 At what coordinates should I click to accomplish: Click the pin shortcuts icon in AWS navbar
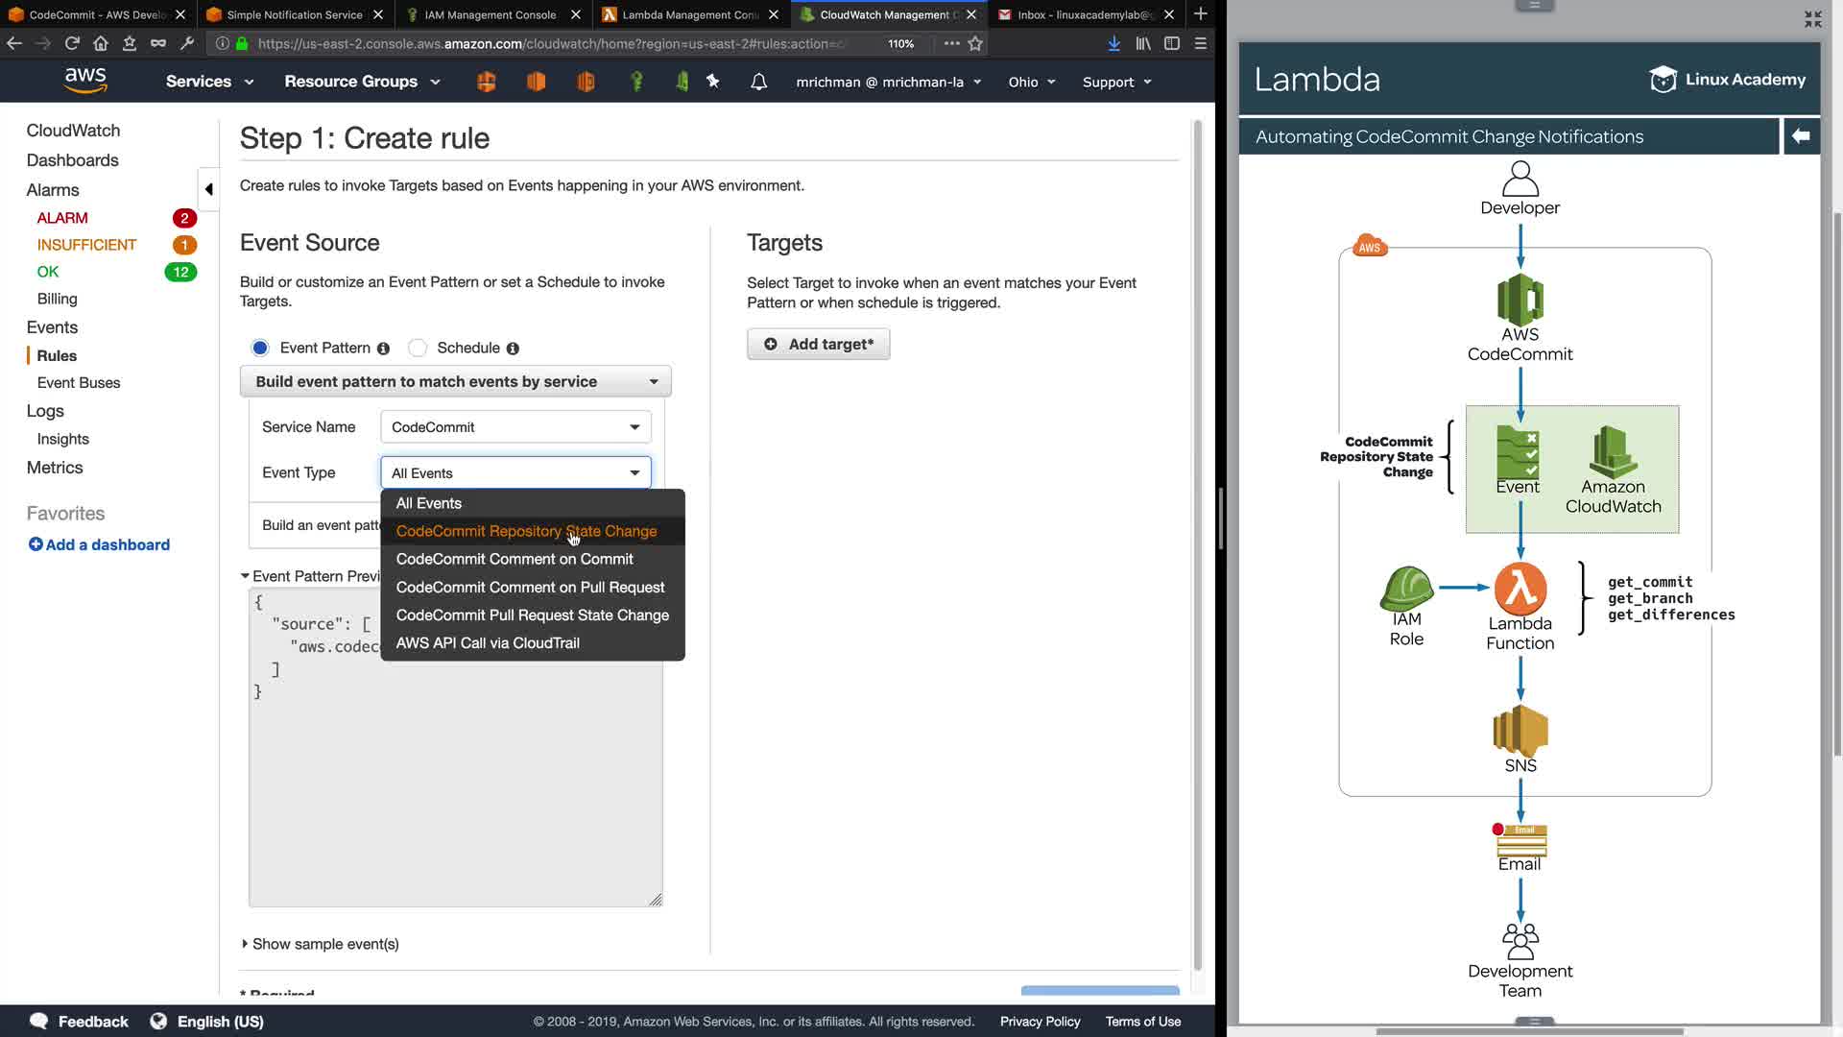712,82
